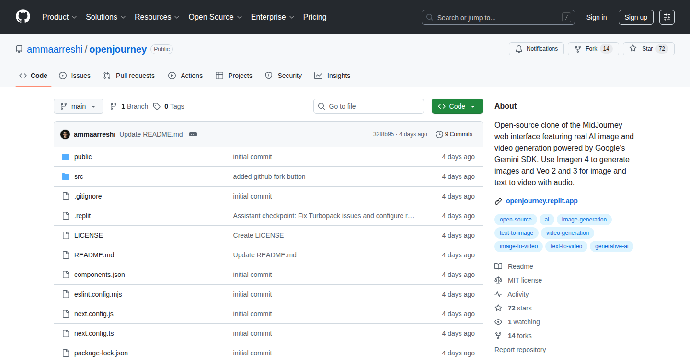Open 'added github fork button' commit message
Viewport: 690px width, 364px height.
269,176
